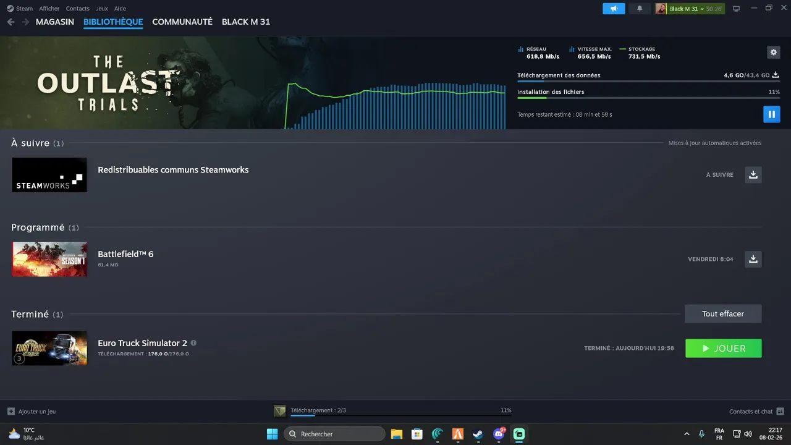Screen dimensions: 791x445
Task: Open Steam announcements megaphone icon
Action: 614,9
